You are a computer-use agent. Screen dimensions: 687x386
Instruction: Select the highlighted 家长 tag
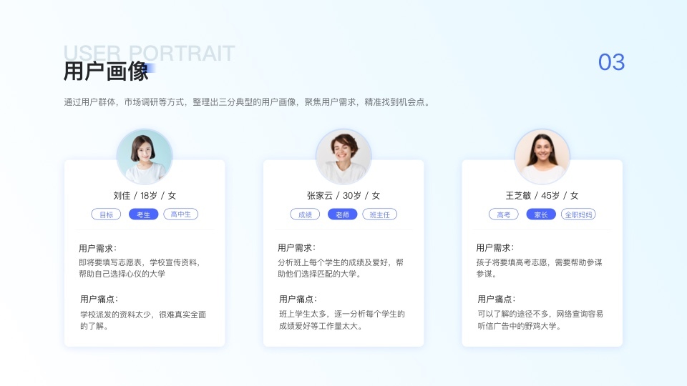coord(541,214)
